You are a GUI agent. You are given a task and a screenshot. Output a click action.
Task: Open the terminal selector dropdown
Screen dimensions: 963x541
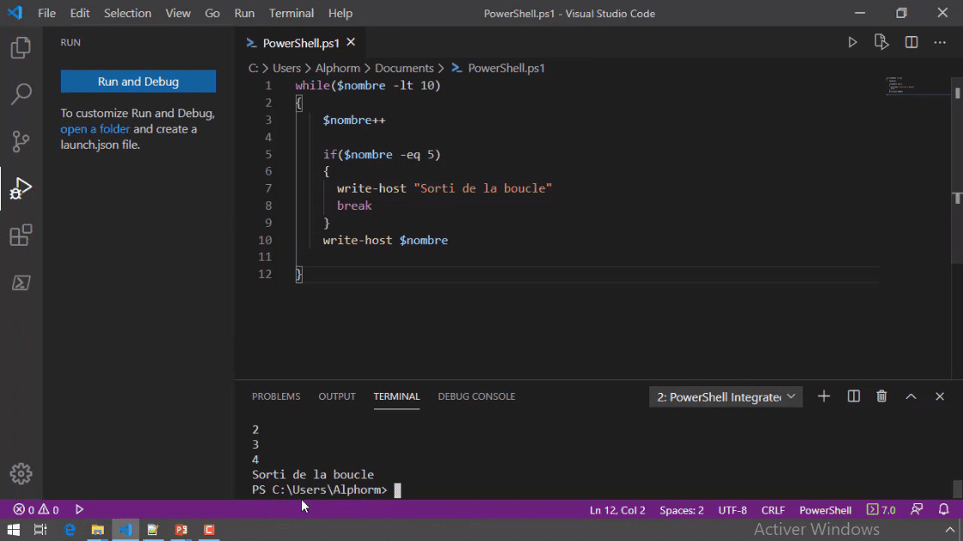pyautogui.click(x=725, y=395)
